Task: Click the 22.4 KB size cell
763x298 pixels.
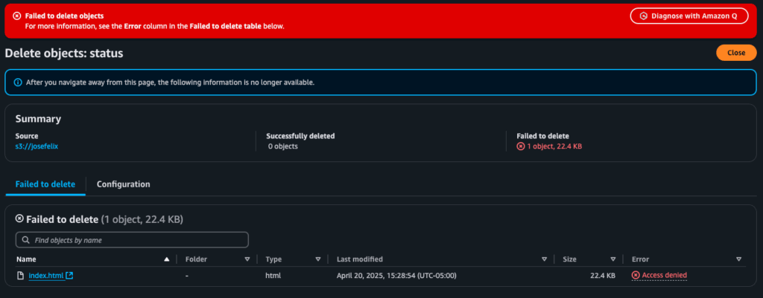Action: pyautogui.click(x=602, y=276)
